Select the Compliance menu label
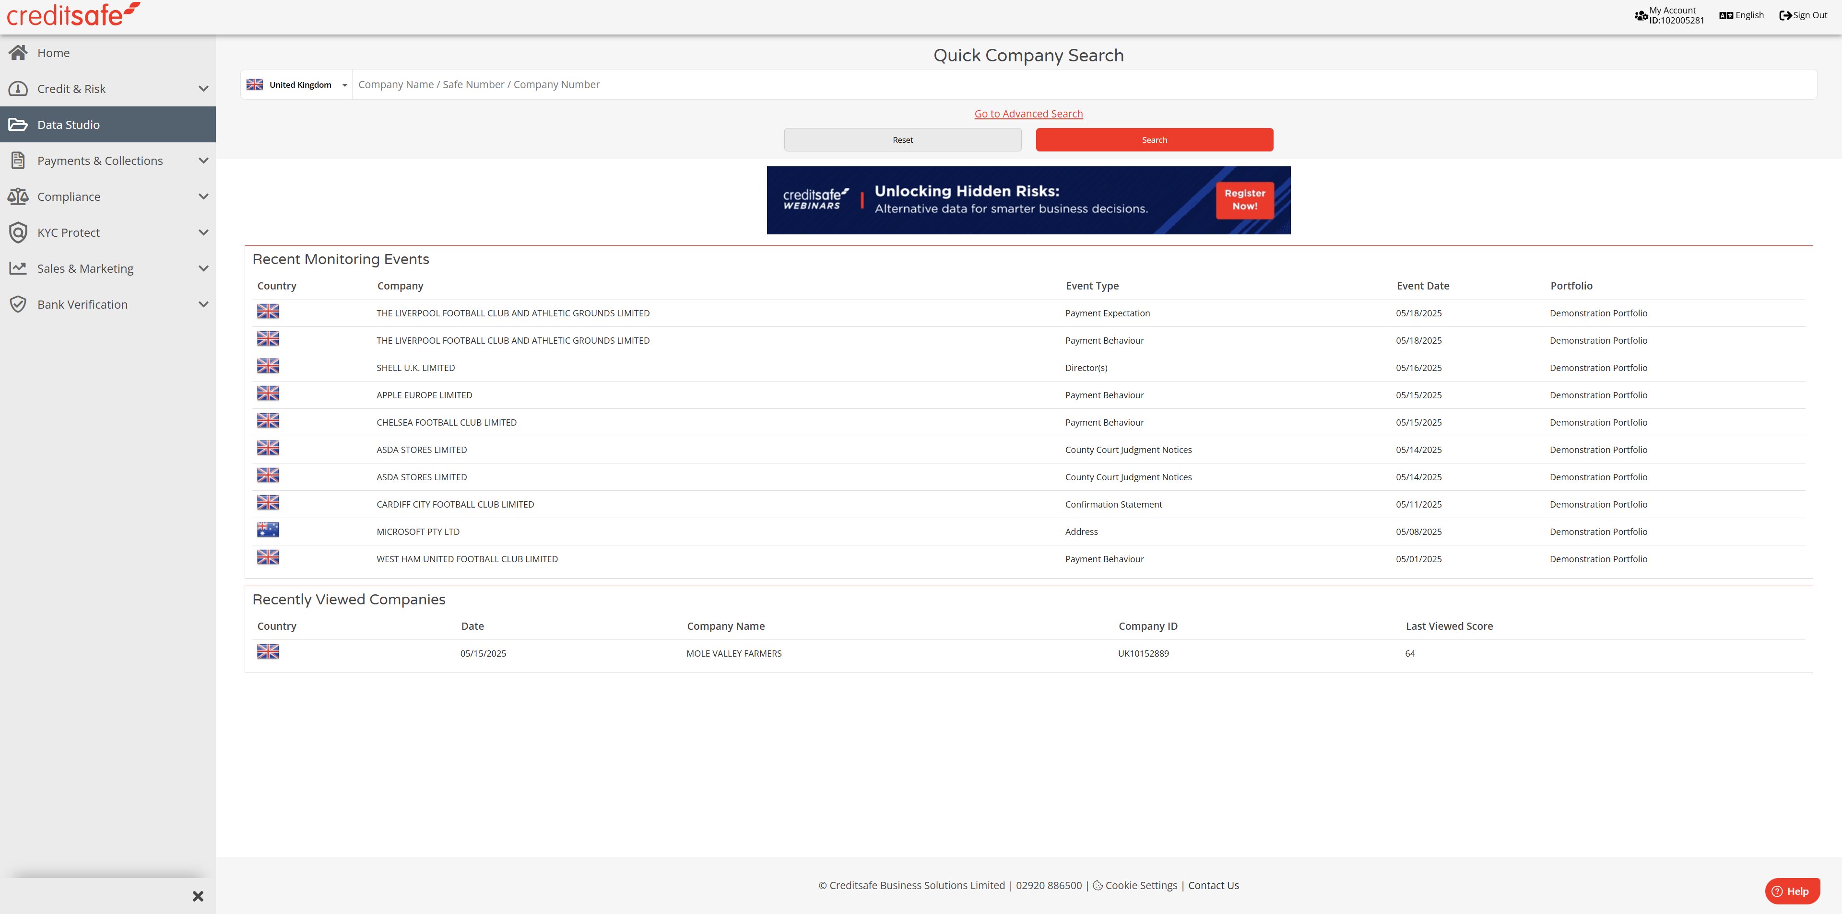This screenshot has width=1842, height=914. pyautogui.click(x=69, y=197)
